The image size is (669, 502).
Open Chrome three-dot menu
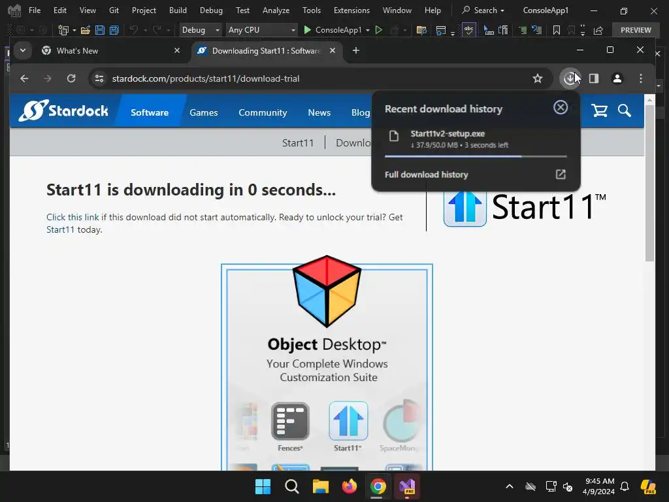(641, 78)
